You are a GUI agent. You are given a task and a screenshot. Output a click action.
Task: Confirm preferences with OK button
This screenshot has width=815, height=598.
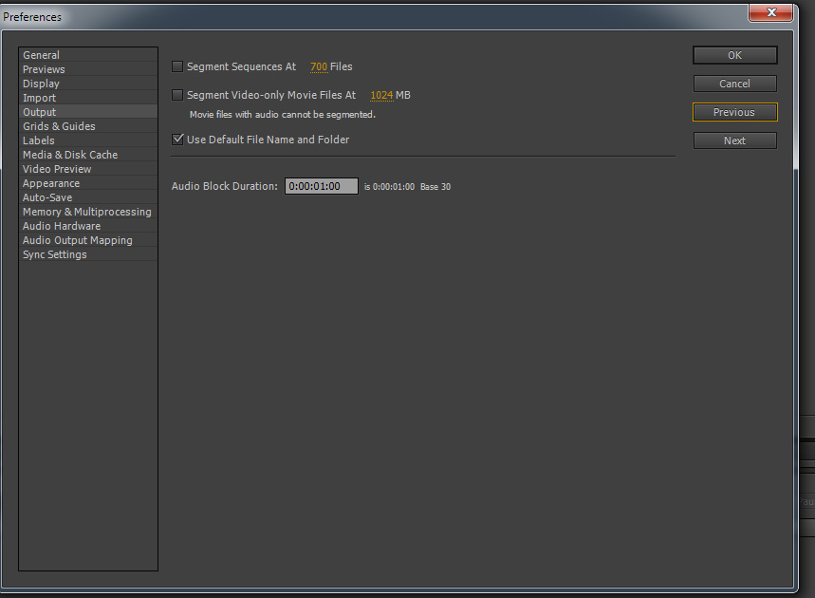[735, 55]
